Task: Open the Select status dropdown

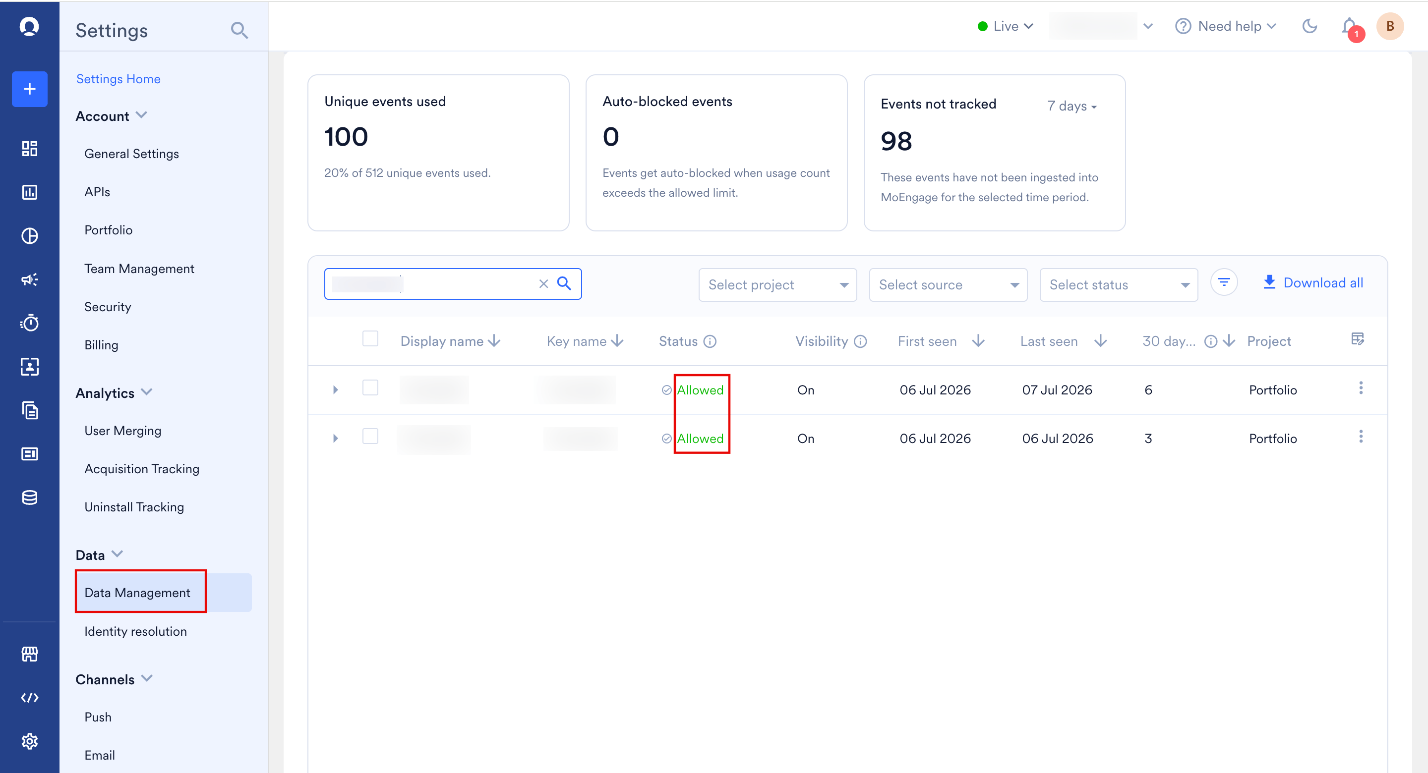Action: [1119, 285]
